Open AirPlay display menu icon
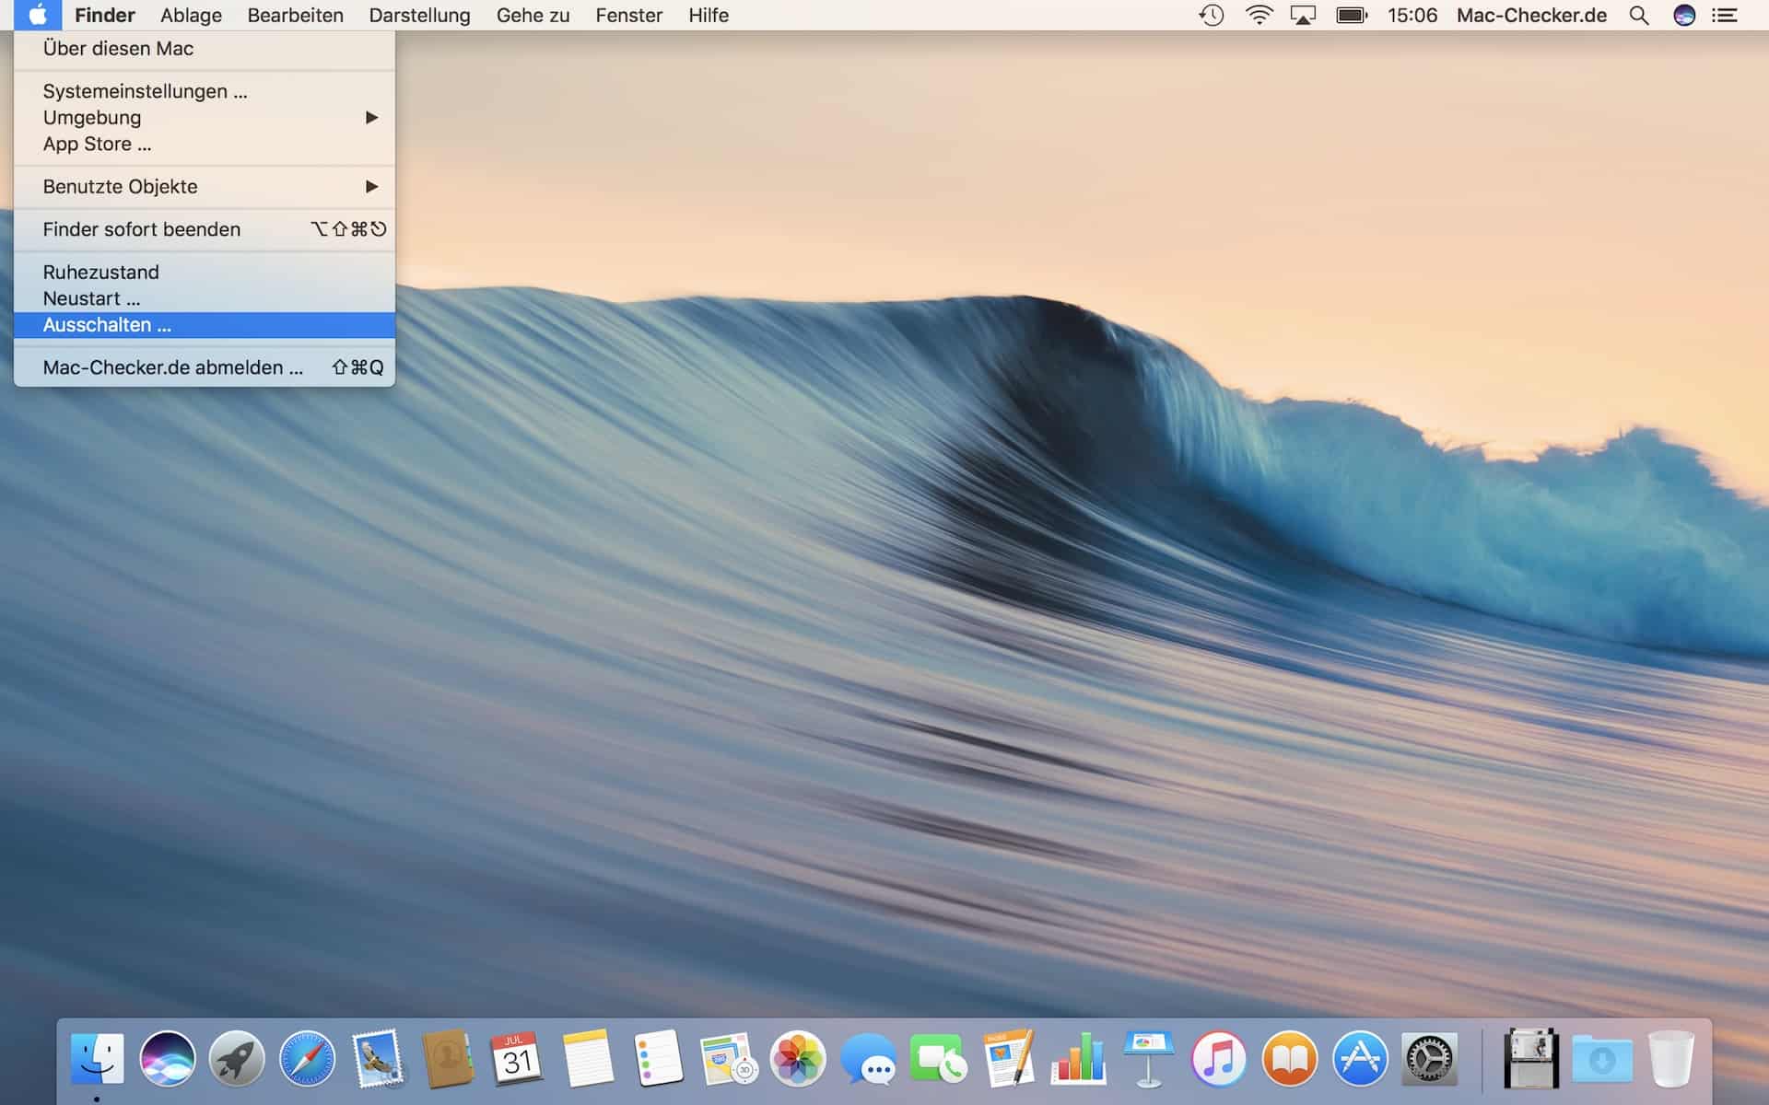This screenshot has height=1105, width=1769. [x=1303, y=16]
